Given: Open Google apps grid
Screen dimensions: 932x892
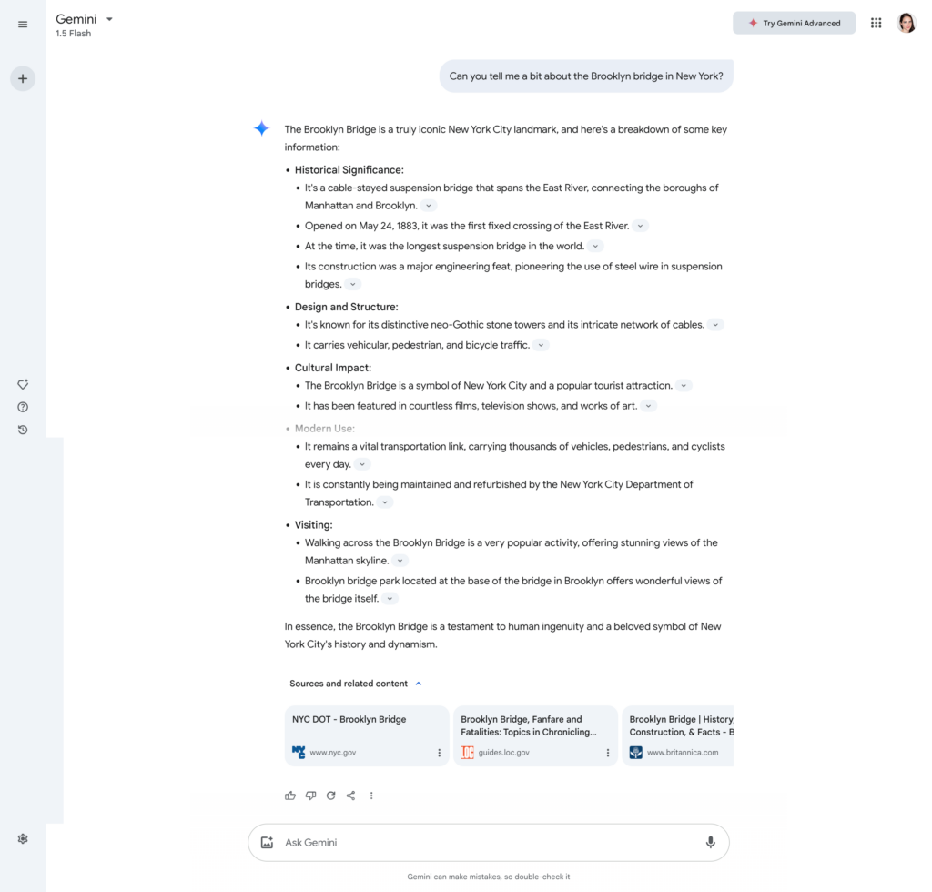Looking at the screenshot, I should [x=876, y=23].
